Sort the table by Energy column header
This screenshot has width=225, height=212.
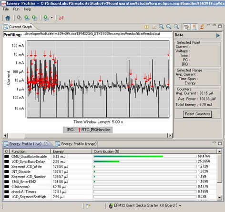[x=72, y=151]
